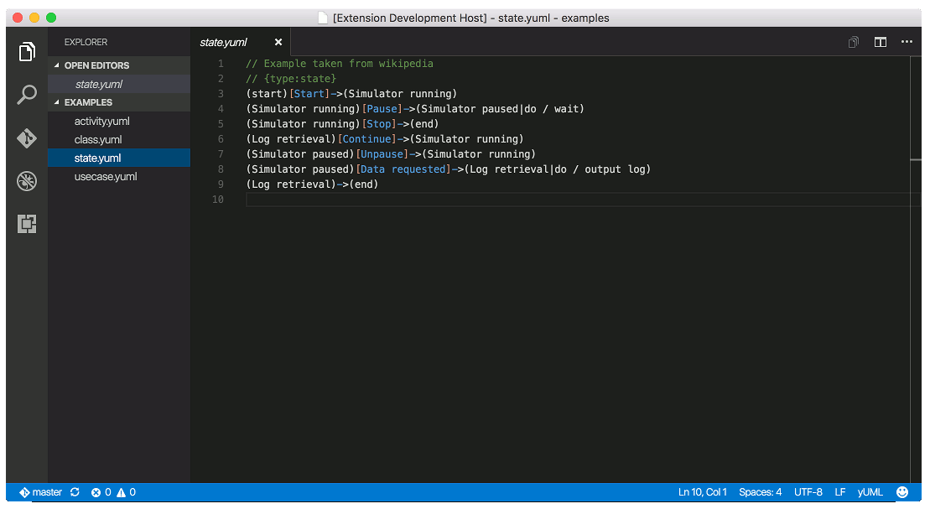Click Ln 10, Col 1 in status bar
Screen dimensions: 930x514
pyautogui.click(x=702, y=492)
